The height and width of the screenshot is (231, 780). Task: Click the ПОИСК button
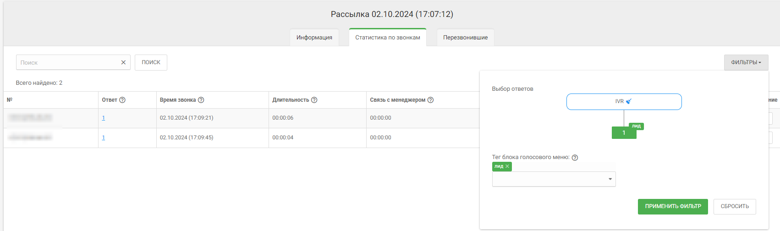[151, 62]
